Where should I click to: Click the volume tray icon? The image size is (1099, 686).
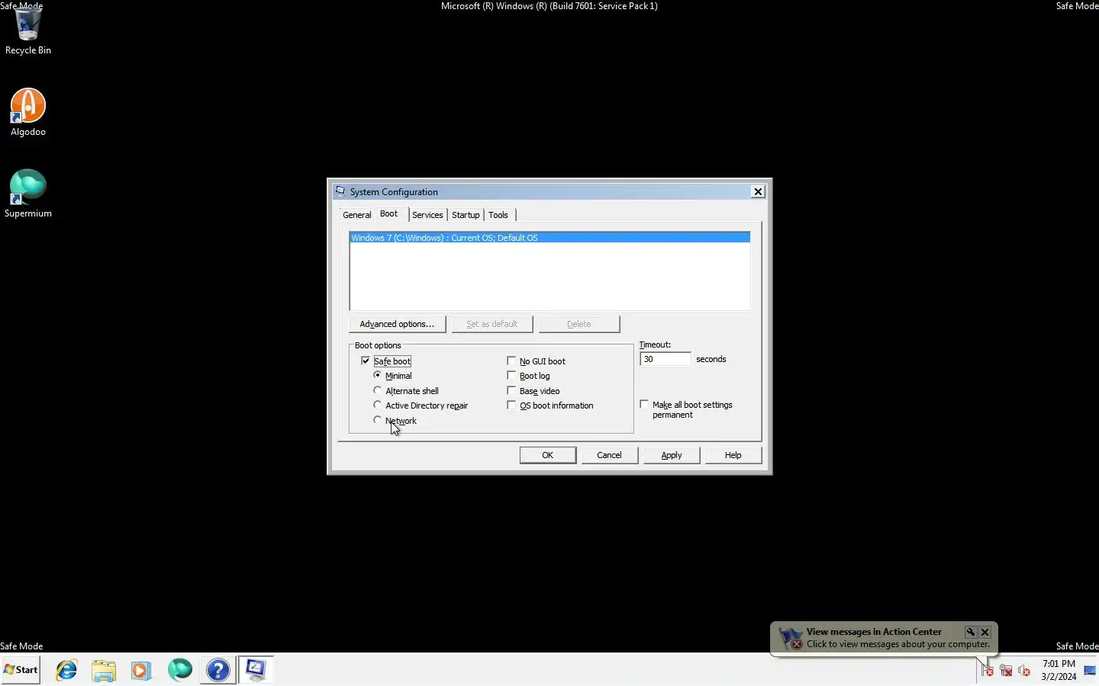1024,671
